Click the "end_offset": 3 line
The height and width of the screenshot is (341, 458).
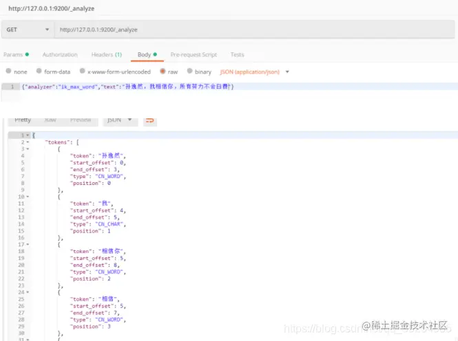click(94, 169)
